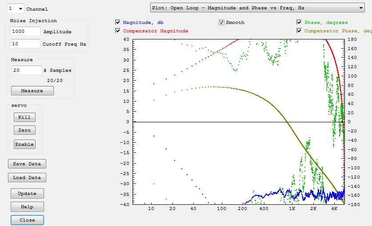
Task: Disable the Smooth checkbox
Action: 221,22
